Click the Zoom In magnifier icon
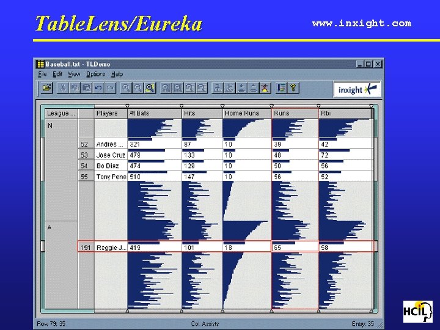Screen dimensions: 440x330 [x=126, y=88]
